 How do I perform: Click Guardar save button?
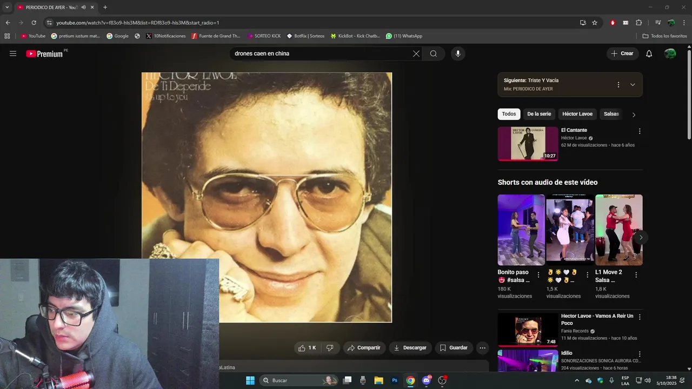[x=454, y=348]
